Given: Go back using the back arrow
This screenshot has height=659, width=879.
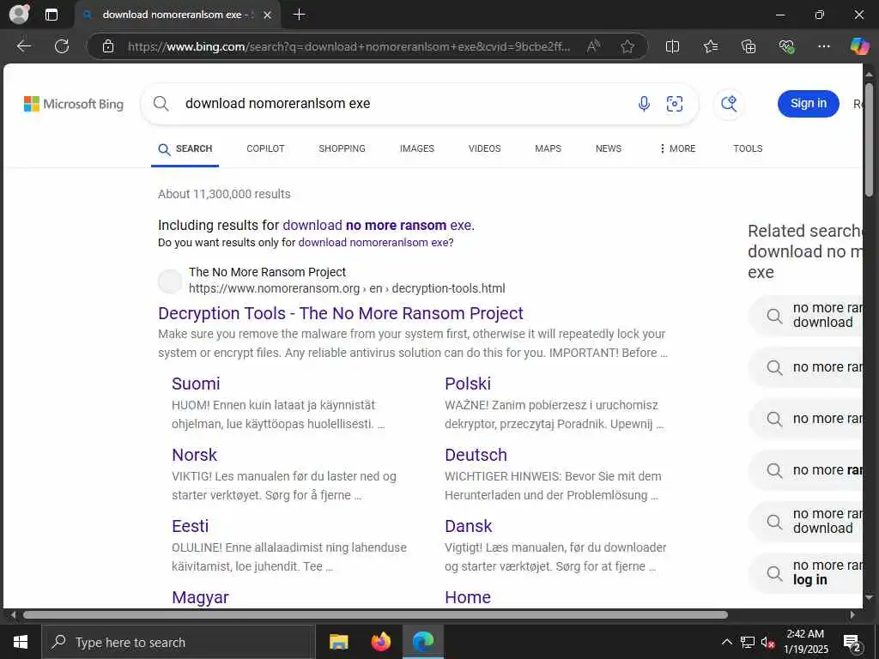Looking at the screenshot, I should pos(23,46).
